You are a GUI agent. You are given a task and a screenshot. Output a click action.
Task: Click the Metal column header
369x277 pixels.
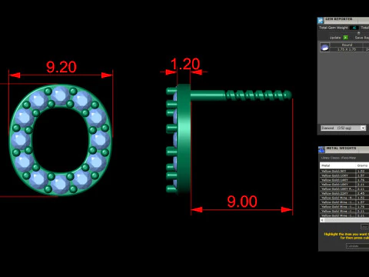[337, 165]
